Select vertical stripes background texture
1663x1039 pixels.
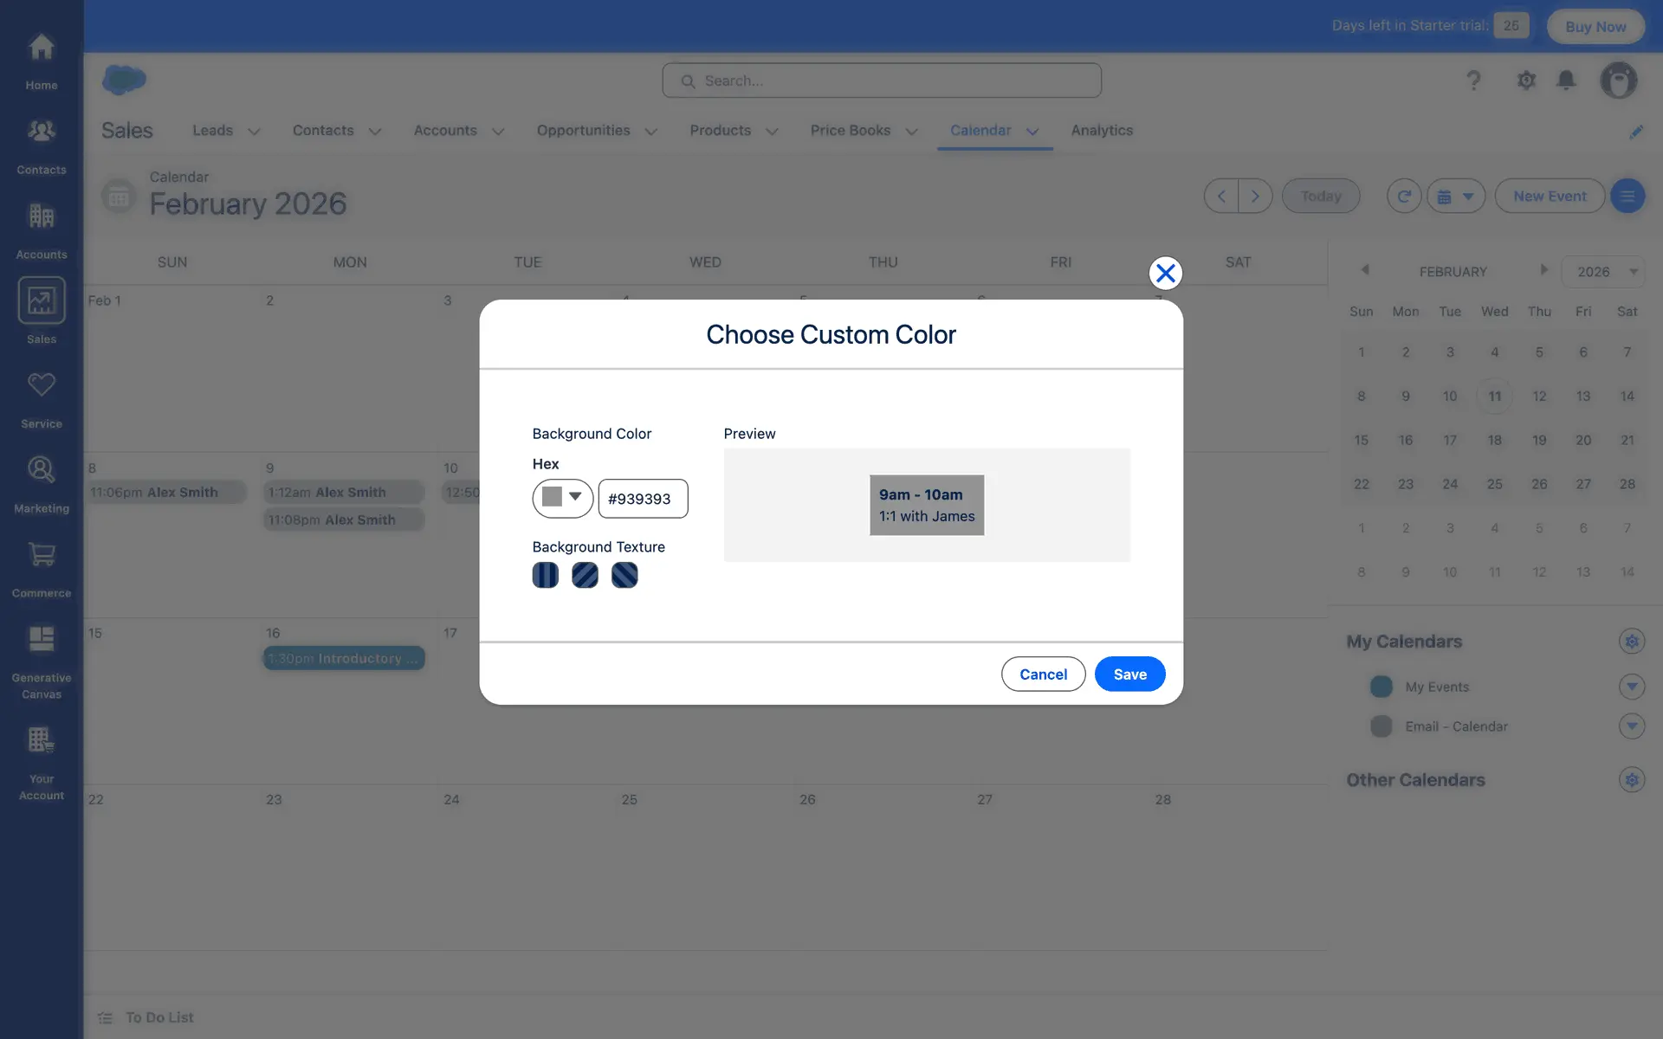[x=545, y=575]
